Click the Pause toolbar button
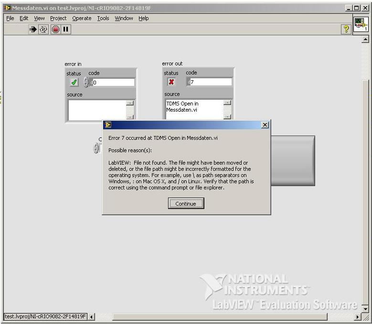Screen dimensions: 372x324 66,30
